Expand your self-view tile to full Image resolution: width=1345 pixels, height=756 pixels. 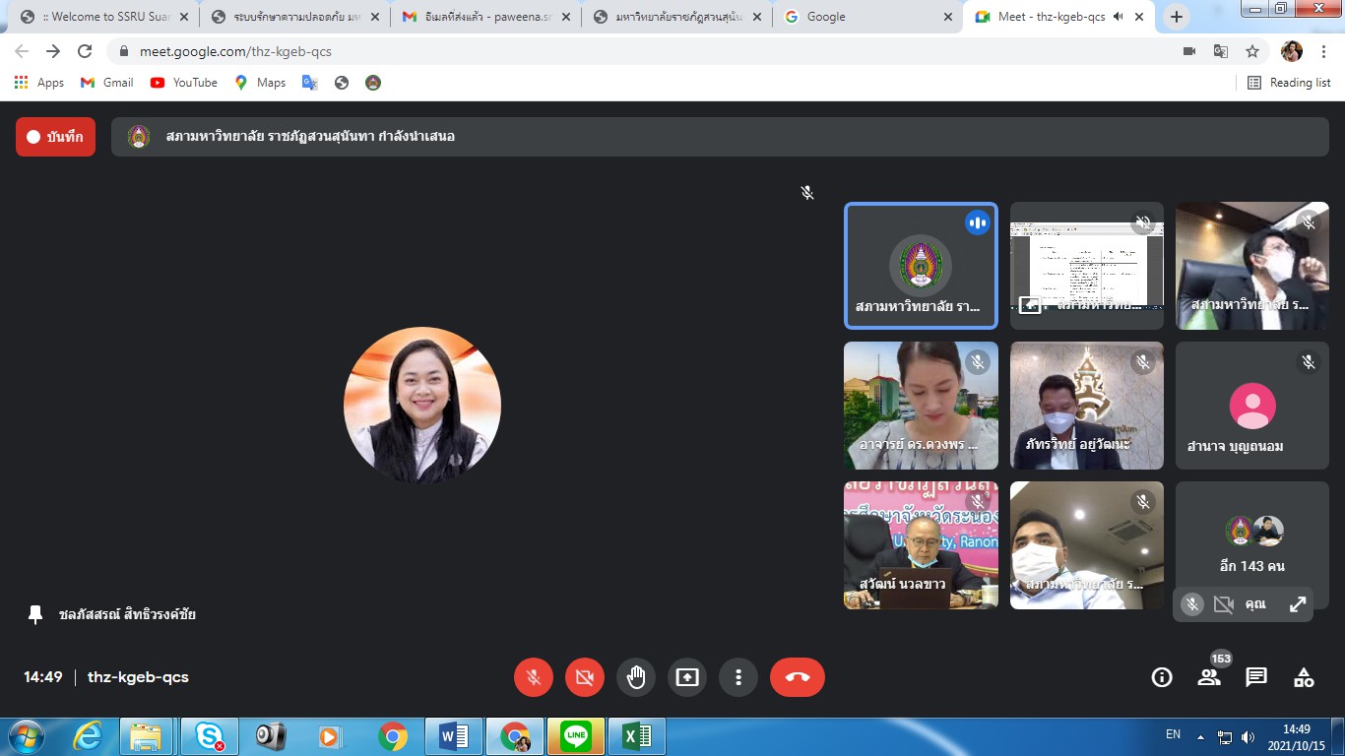point(1298,604)
